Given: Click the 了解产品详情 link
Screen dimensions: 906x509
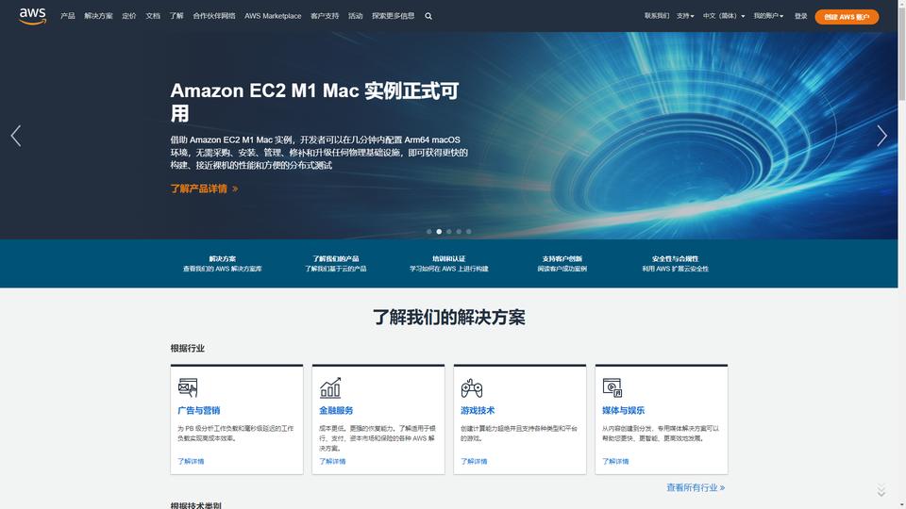Looking at the screenshot, I should (204, 189).
